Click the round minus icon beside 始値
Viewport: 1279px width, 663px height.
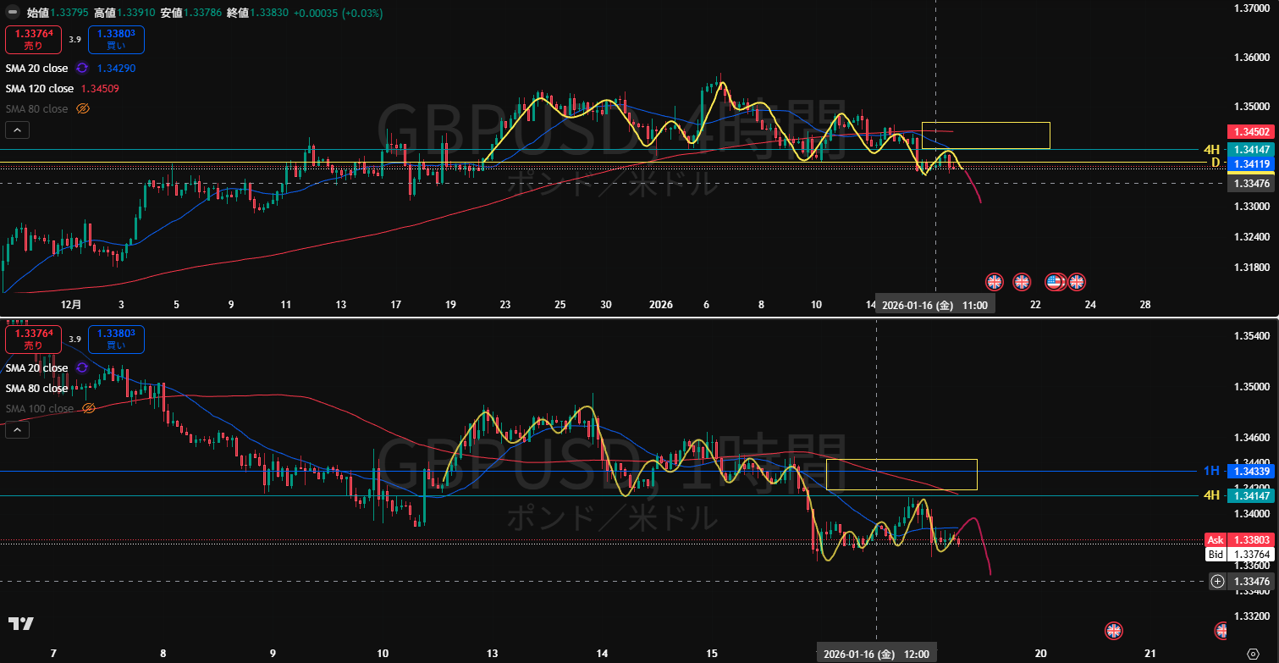[13, 13]
